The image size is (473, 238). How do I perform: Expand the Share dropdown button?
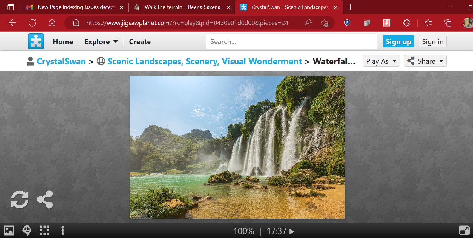point(425,61)
